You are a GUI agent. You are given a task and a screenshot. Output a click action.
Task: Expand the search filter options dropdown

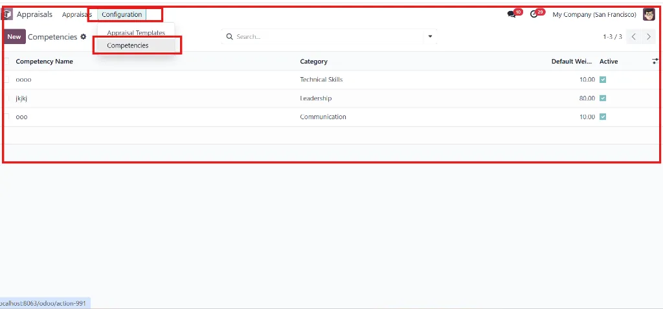[430, 37]
